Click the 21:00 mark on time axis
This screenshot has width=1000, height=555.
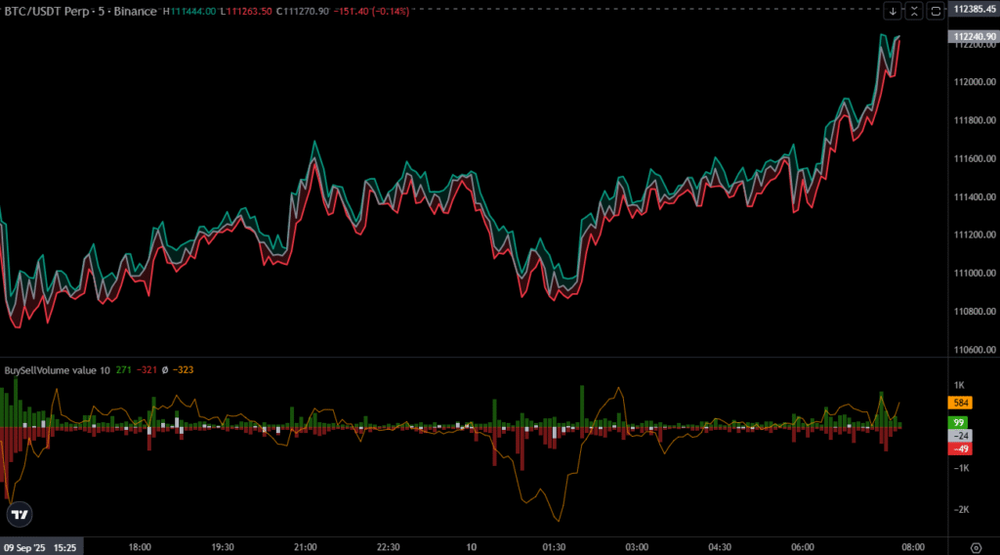tap(306, 547)
